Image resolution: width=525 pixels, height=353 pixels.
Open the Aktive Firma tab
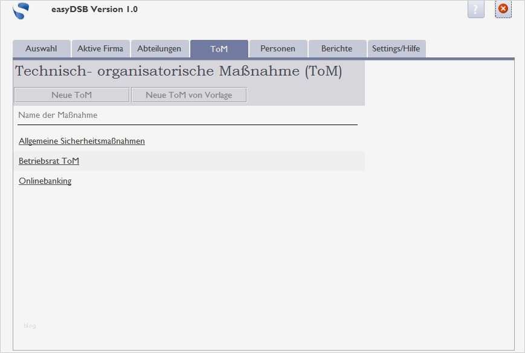click(x=100, y=48)
